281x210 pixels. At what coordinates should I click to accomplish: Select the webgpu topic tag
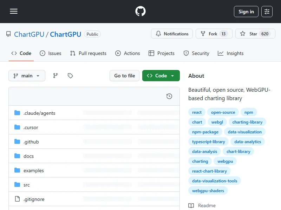[225, 161]
